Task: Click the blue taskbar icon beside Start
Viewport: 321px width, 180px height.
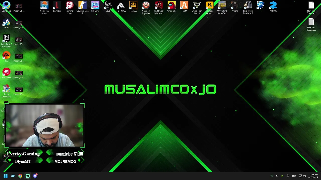Action: [13, 176]
